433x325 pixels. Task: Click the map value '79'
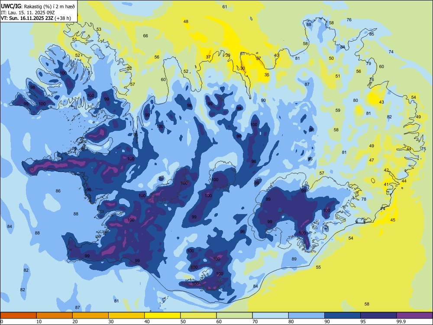pos(368,64)
